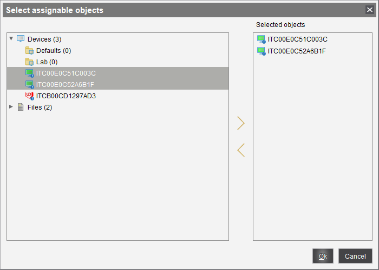
Task: Click the red UD icon of ITCB00CD1297AD3
Action: pyautogui.click(x=30, y=96)
